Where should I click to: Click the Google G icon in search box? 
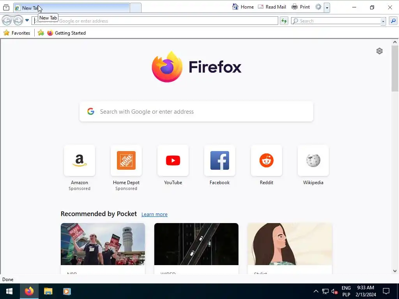[91, 111]
